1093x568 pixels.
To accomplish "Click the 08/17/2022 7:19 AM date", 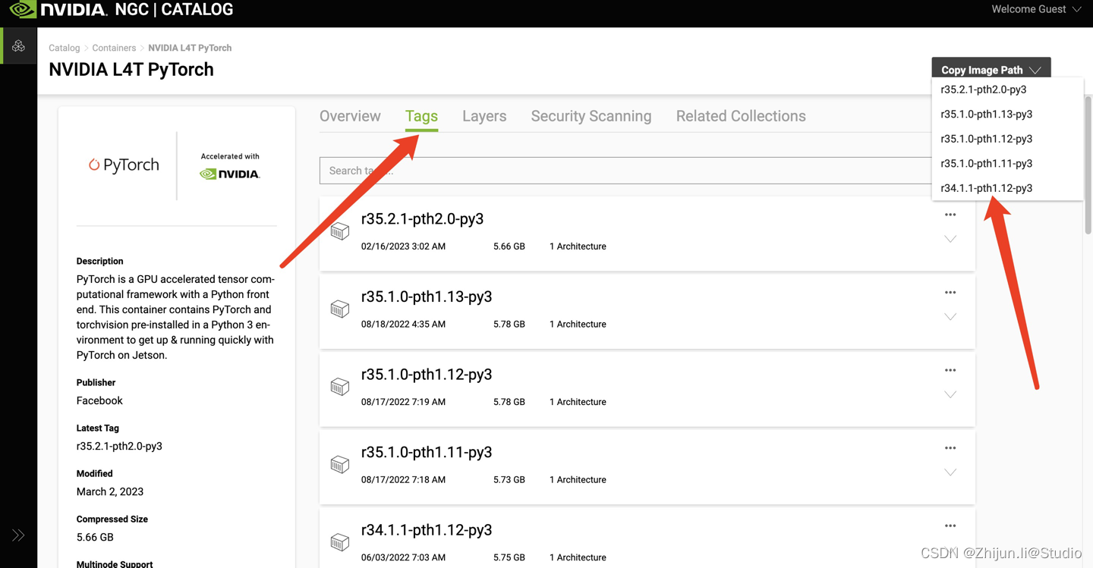I will [x=403, y=402].
